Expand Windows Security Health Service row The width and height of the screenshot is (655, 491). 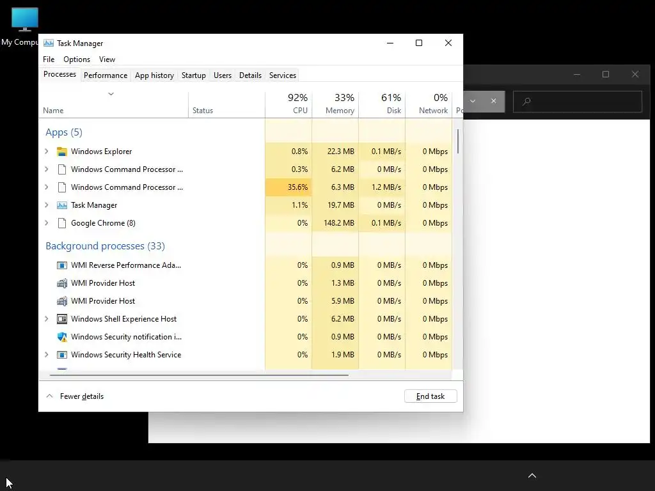tap(47, 355)
